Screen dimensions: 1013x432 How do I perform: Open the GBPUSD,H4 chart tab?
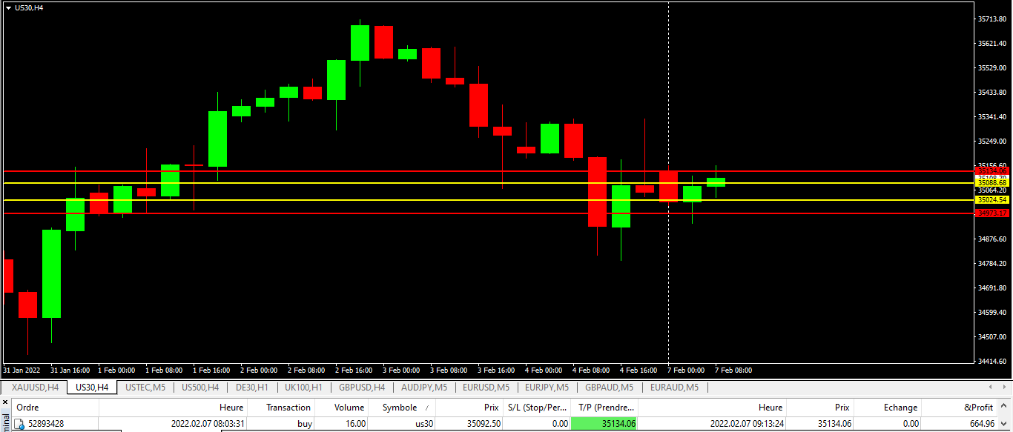point(362,387)
